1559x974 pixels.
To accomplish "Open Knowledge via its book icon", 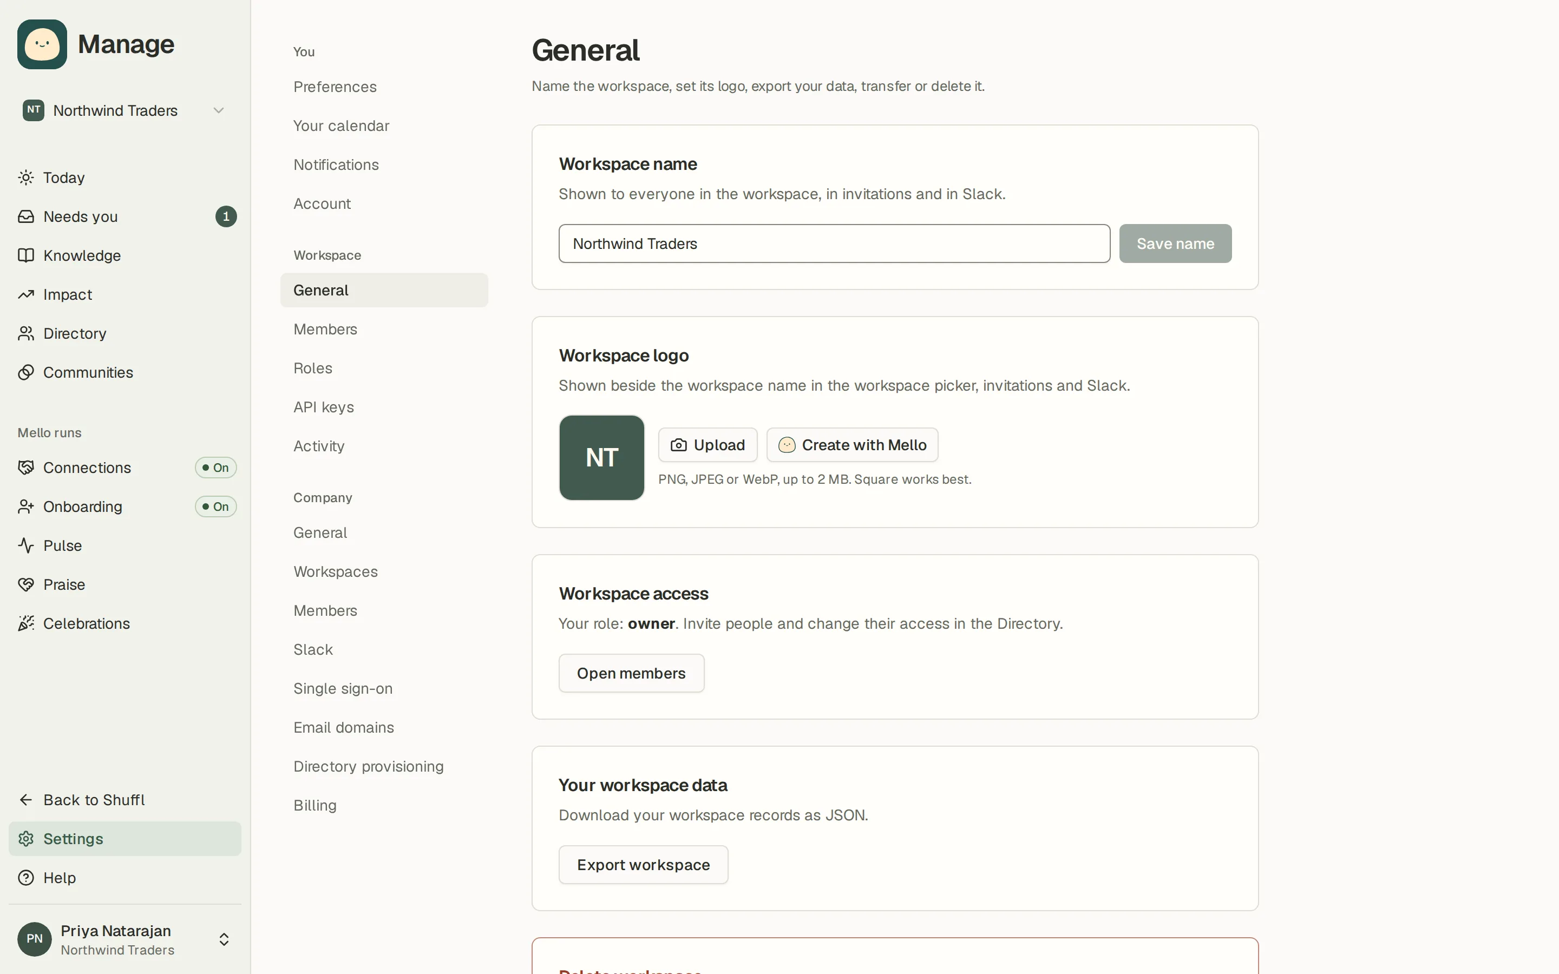I will point(26,256).
